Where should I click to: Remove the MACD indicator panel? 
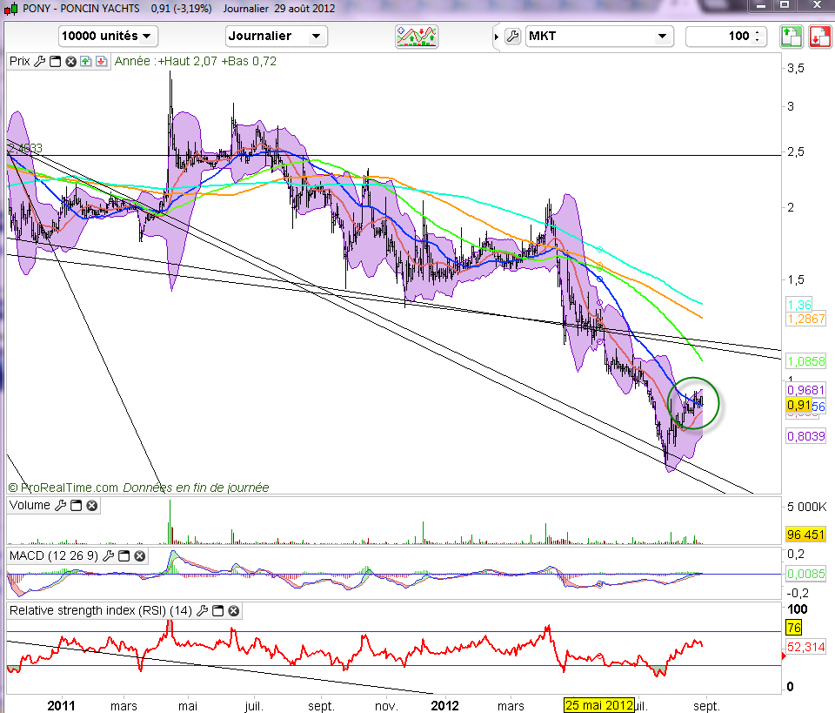(140, 555)
